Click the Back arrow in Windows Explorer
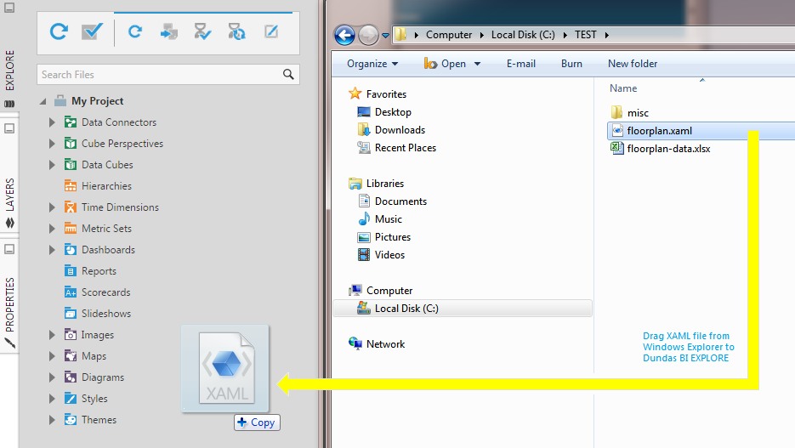The image size is (795, 448). (x=344, y=35)
